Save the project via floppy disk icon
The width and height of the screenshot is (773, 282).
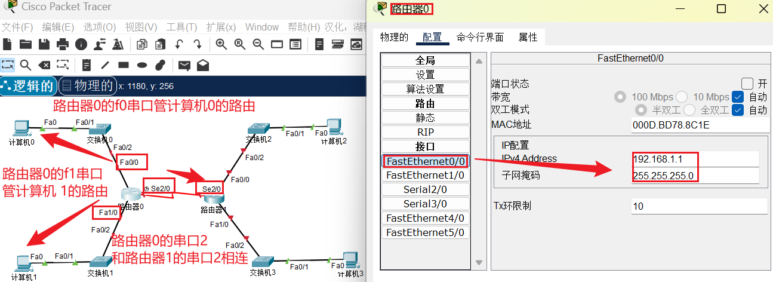tap(44, 44)
